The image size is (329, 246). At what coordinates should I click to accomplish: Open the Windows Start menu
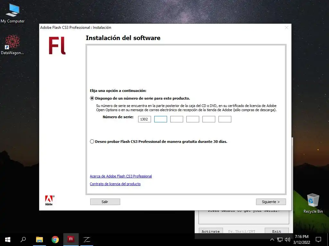tap(8, 240)
